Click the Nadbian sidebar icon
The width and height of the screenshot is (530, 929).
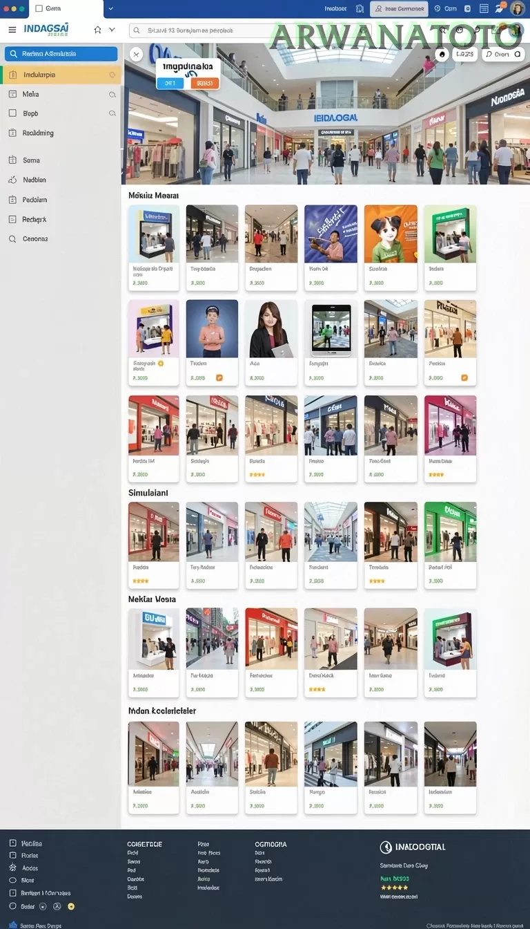point(12,180)
